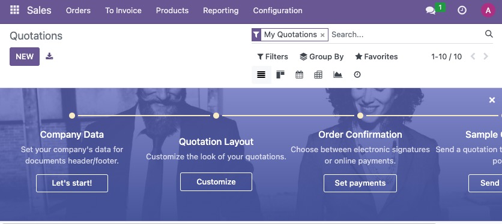Click the Customize button

pyautogui.click(x=216, y=182)
